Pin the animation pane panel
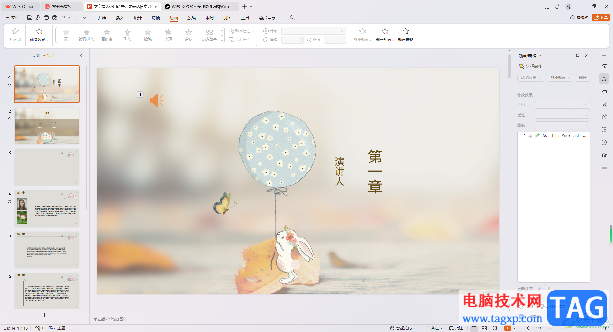This screenshot has height=332, width=613. 577,56
